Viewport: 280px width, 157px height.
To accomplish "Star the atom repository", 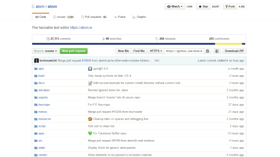I will [203, 7].
